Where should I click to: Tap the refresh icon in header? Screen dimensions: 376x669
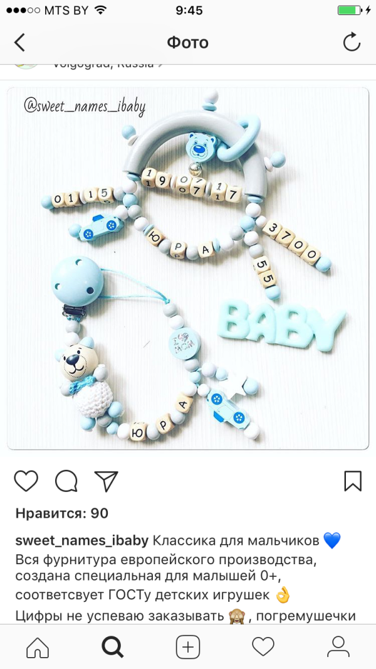point(352,42)
